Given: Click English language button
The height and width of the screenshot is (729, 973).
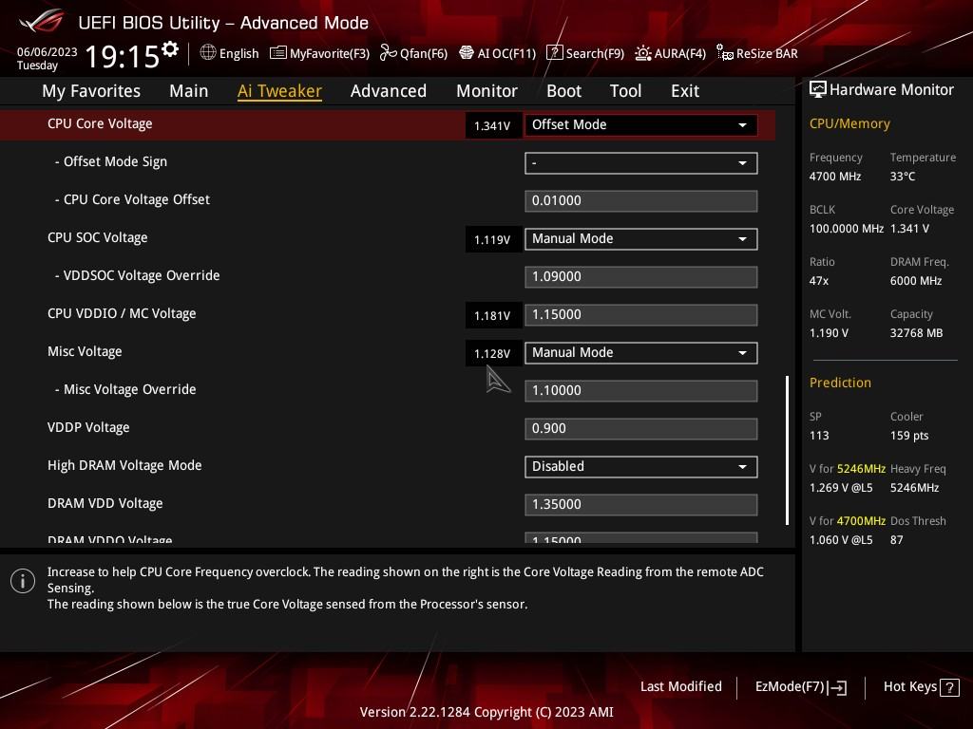Looking at the screenshot, I should click(x=238, y=54).
